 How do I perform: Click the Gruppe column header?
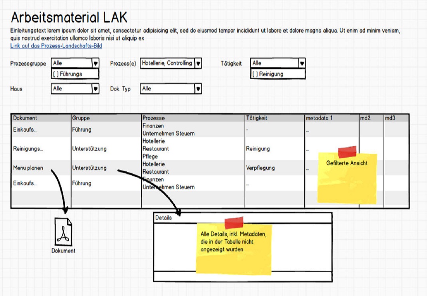pos(81,118)
